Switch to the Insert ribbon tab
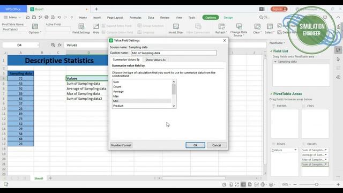Viewport: 343px width, 193px height. (x=97, y=18)
